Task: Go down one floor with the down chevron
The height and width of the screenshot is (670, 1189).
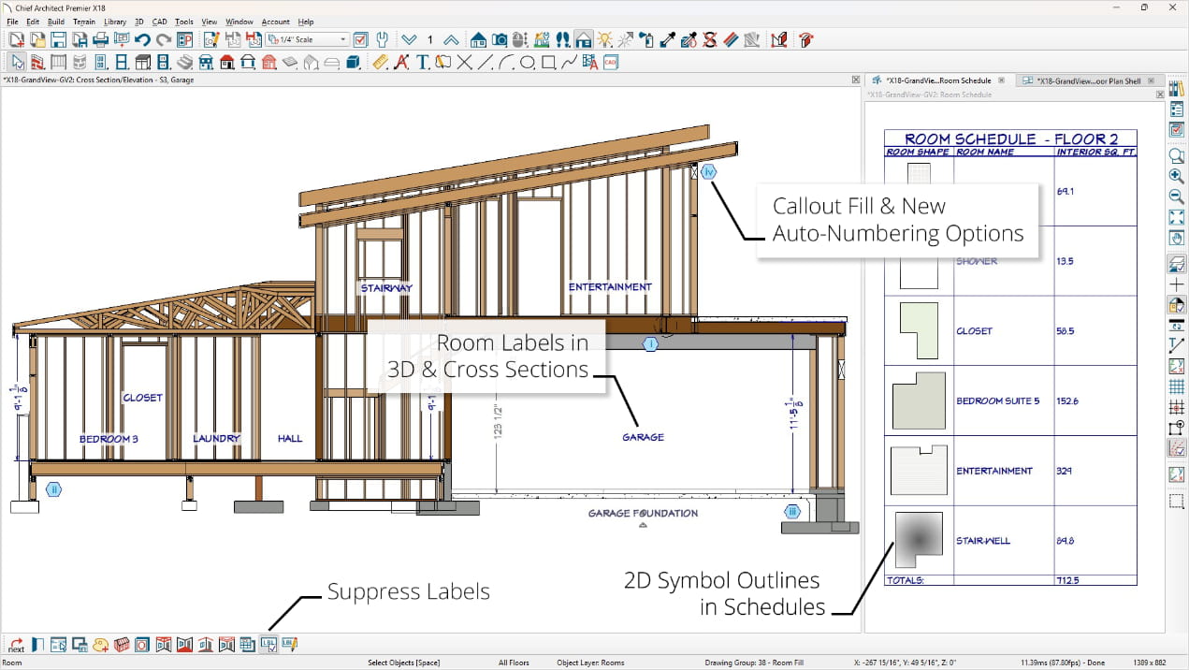Action: click(x=409, y=39)
